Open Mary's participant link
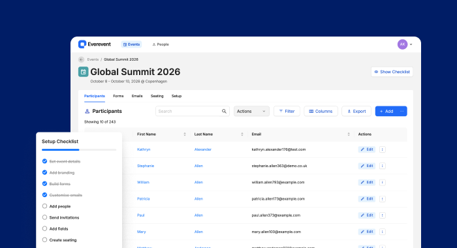The image size is (457, 248). coord(142,232)
